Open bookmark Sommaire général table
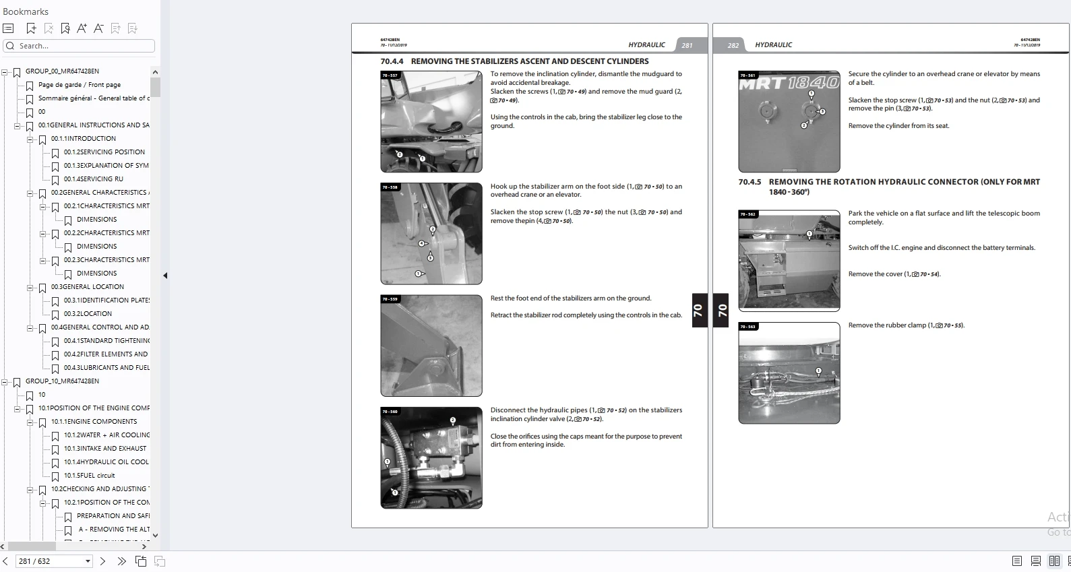This screenshot has height=572, width=1071. (x=94, y=98)
